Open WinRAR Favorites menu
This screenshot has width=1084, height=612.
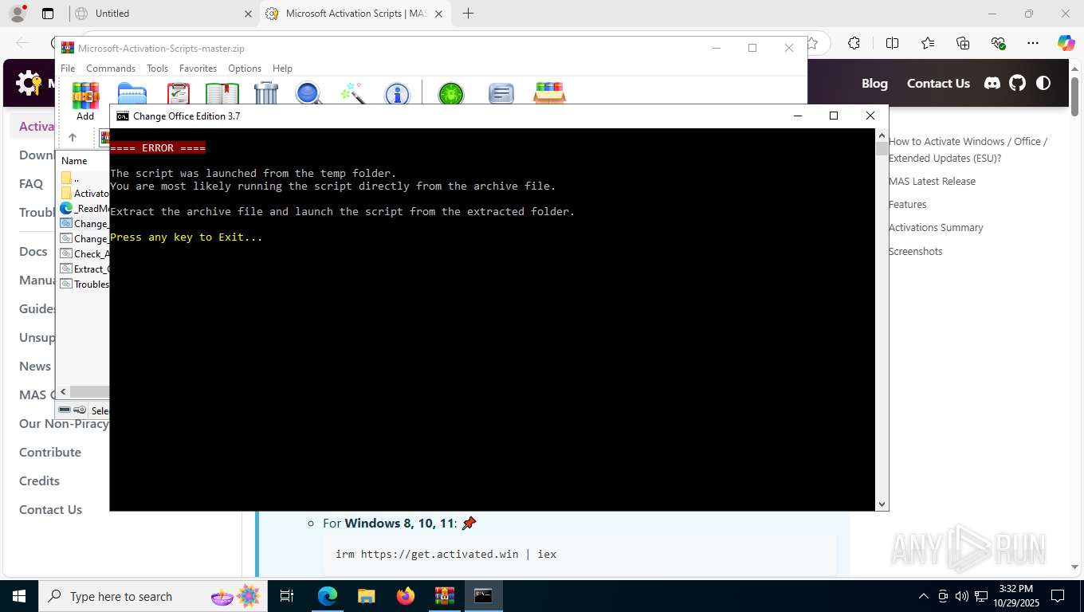coord(198,69)
